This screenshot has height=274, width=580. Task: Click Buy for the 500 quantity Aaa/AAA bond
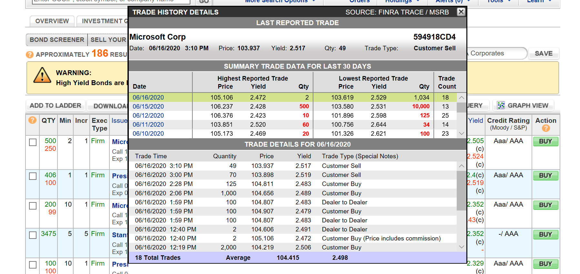(x=545, y=142)
